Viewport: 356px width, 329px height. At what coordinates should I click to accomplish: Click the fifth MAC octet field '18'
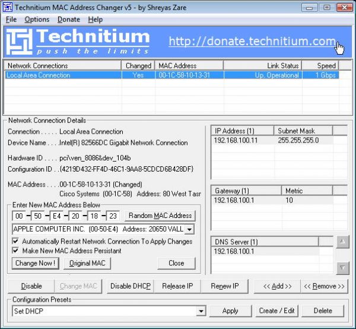point(94,216)
